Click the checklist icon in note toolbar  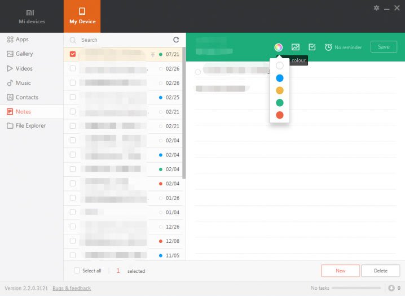pyautogui.click(x=312, y=47)
